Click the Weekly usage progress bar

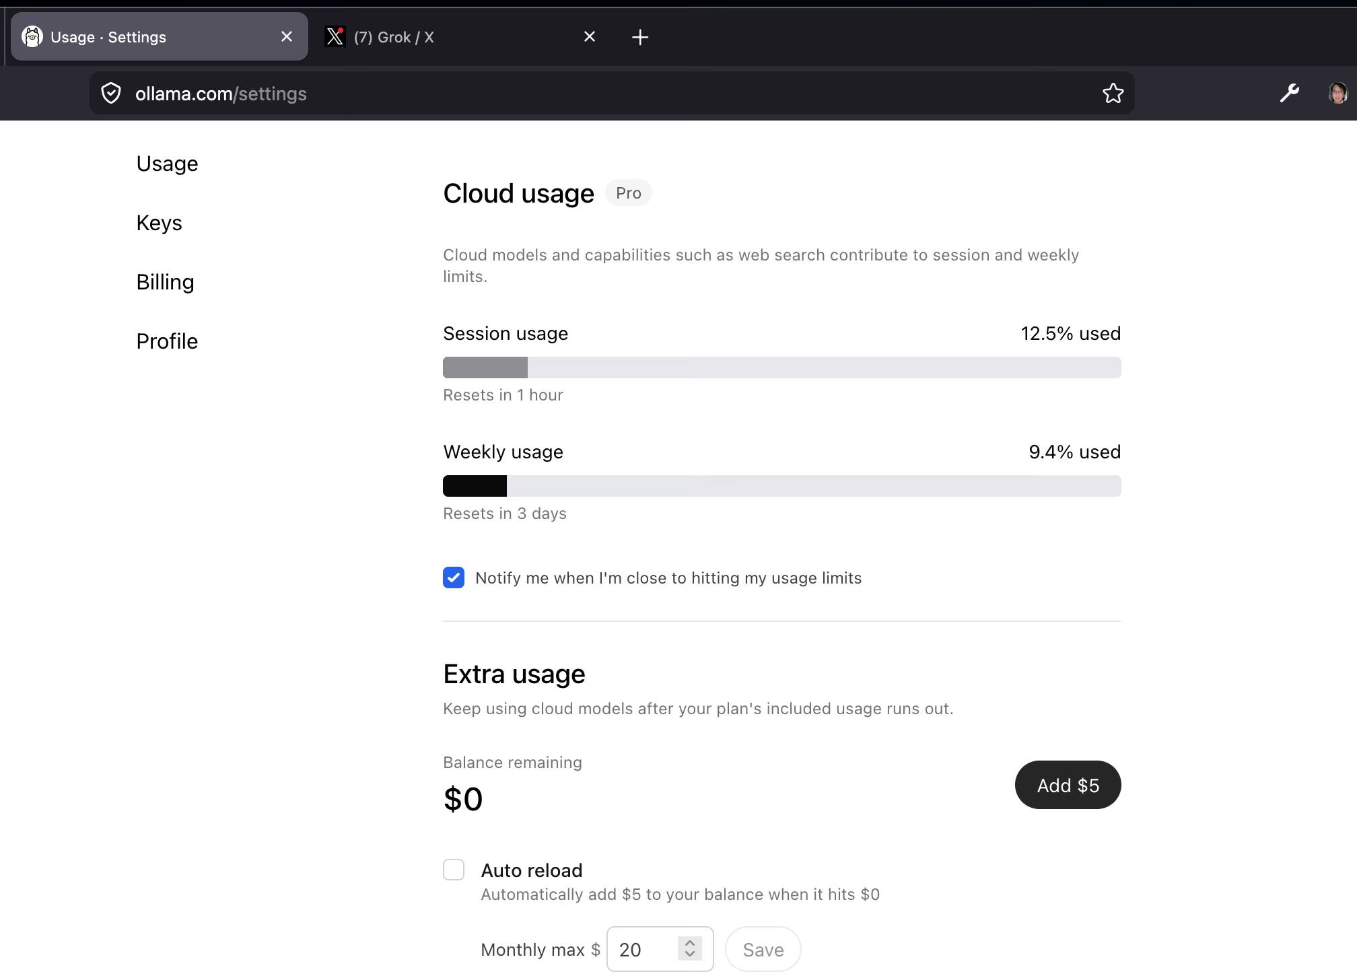tap(781, 486)
